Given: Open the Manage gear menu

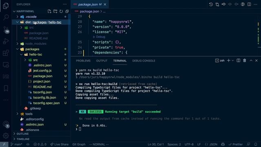Looking at the screenshot, I should point(6,136).
